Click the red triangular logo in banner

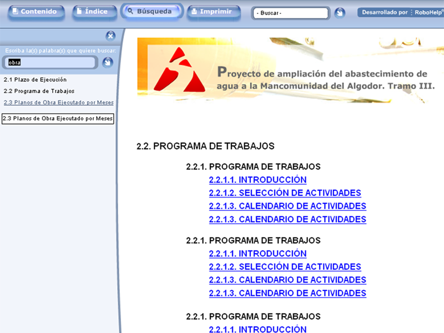179,70
